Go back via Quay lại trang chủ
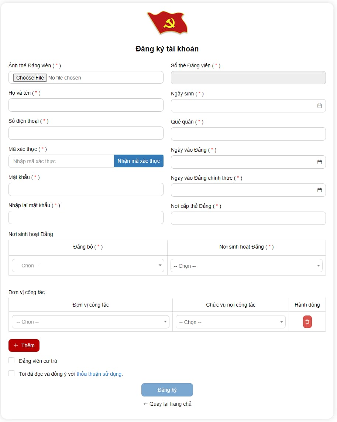The height and width of the screenshot is (422, 337). (167, 404)
